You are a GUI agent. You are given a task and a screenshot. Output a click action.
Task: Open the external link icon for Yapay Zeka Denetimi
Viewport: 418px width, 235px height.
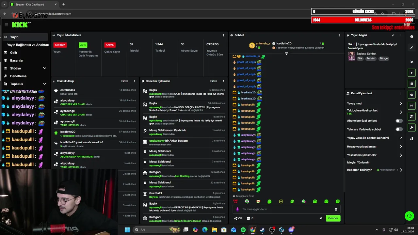pyautogui.click(x=401, y=138)
